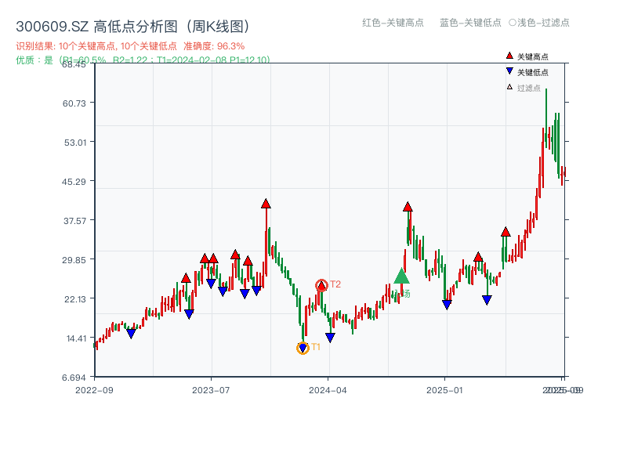
Task: Click the red high marker right of green entry triangle
Action: (408, 207)
